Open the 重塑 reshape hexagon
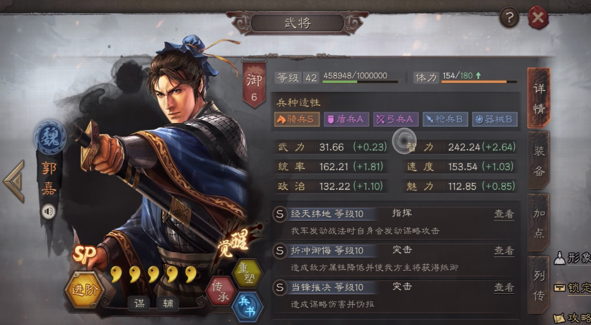Screen dimensions: 591x325 pyautogui.click(x=247, y=273)
